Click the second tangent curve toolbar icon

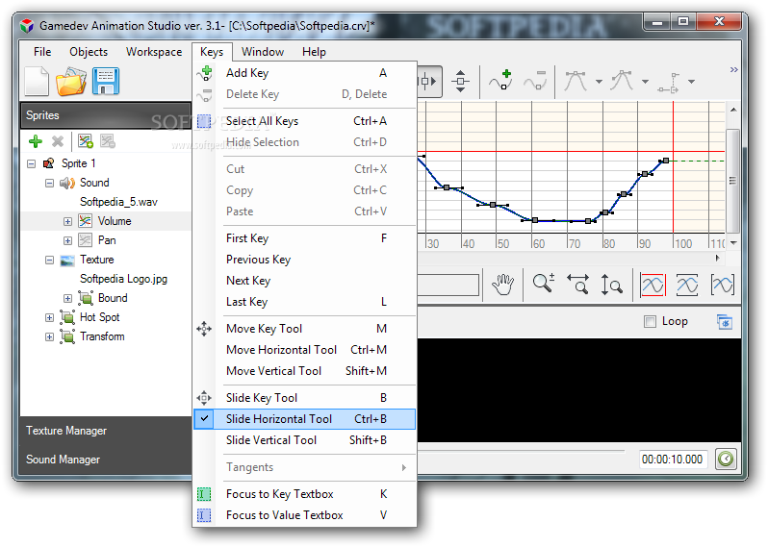tap(622, 81)
